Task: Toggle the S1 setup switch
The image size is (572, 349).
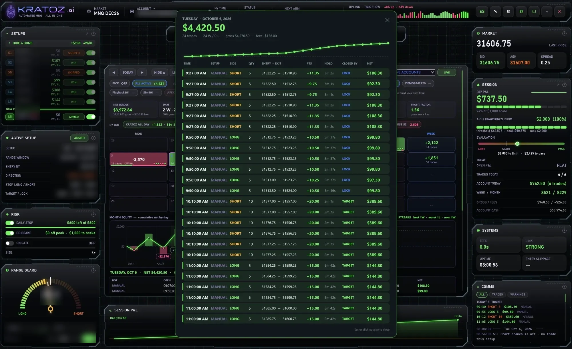Action: tap(91, 53)
